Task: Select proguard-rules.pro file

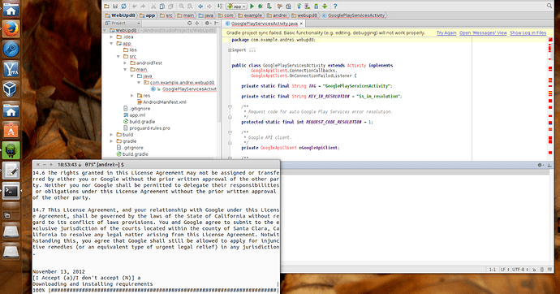Action: click(x=147, y=128)
